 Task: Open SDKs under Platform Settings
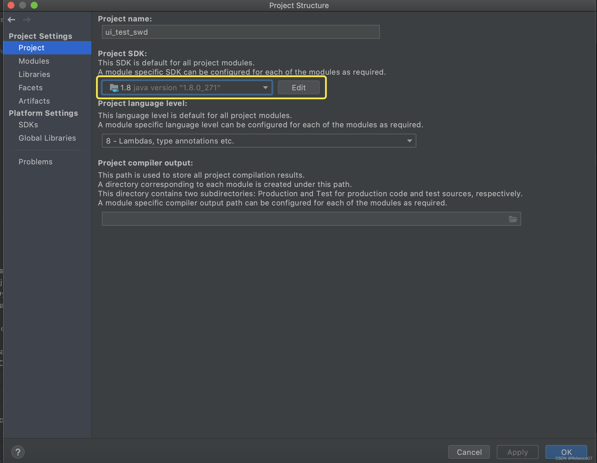[x=28, y=125]
